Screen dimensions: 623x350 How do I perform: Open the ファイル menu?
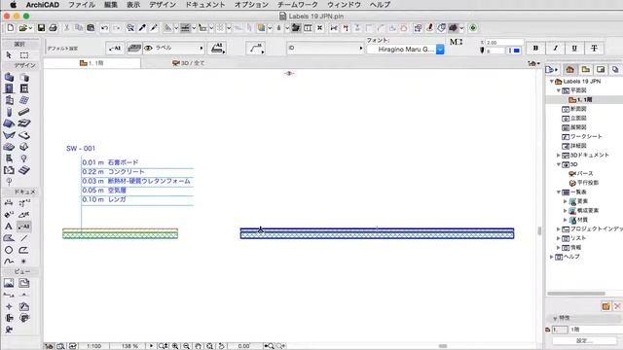click(x=82, y=5)
